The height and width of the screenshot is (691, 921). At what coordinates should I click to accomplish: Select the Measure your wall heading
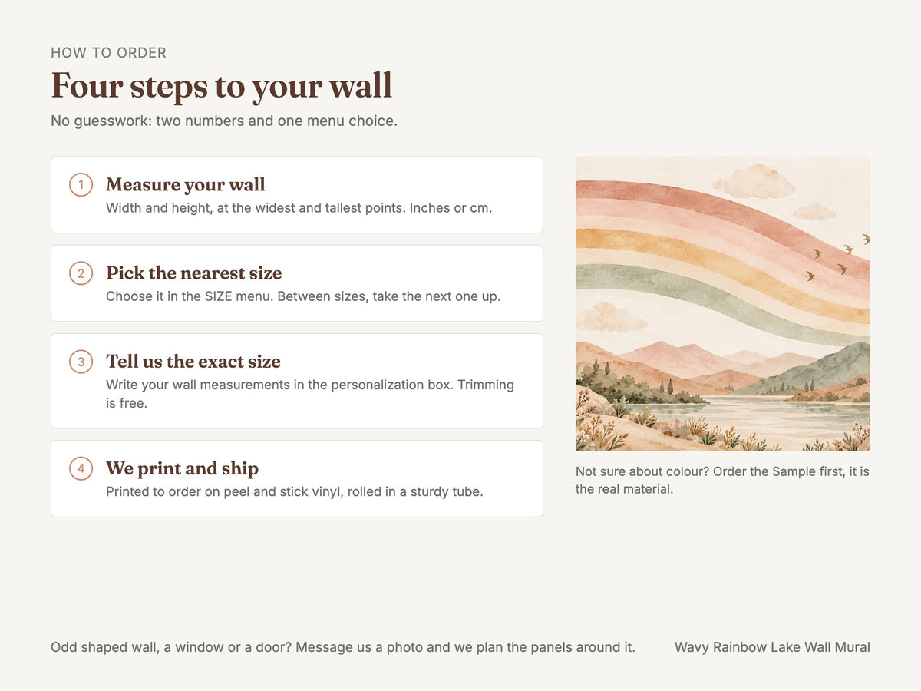(186, 185)
